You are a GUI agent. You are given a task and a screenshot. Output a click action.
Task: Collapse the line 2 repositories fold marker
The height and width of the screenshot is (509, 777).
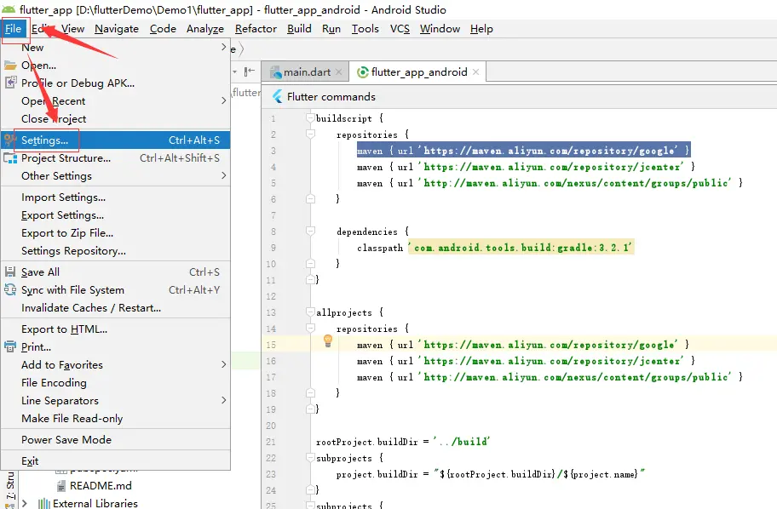coord(310,134)
